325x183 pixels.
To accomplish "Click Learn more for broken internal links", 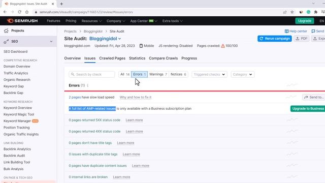I will click(121, 177).
